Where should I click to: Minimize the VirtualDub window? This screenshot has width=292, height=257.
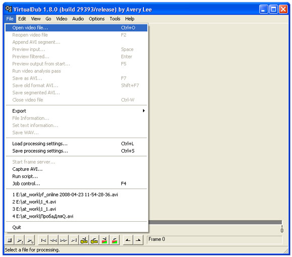263,9
